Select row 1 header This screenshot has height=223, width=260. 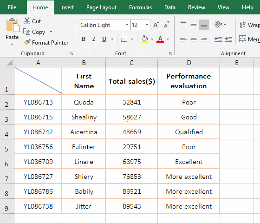pos(6,81)
